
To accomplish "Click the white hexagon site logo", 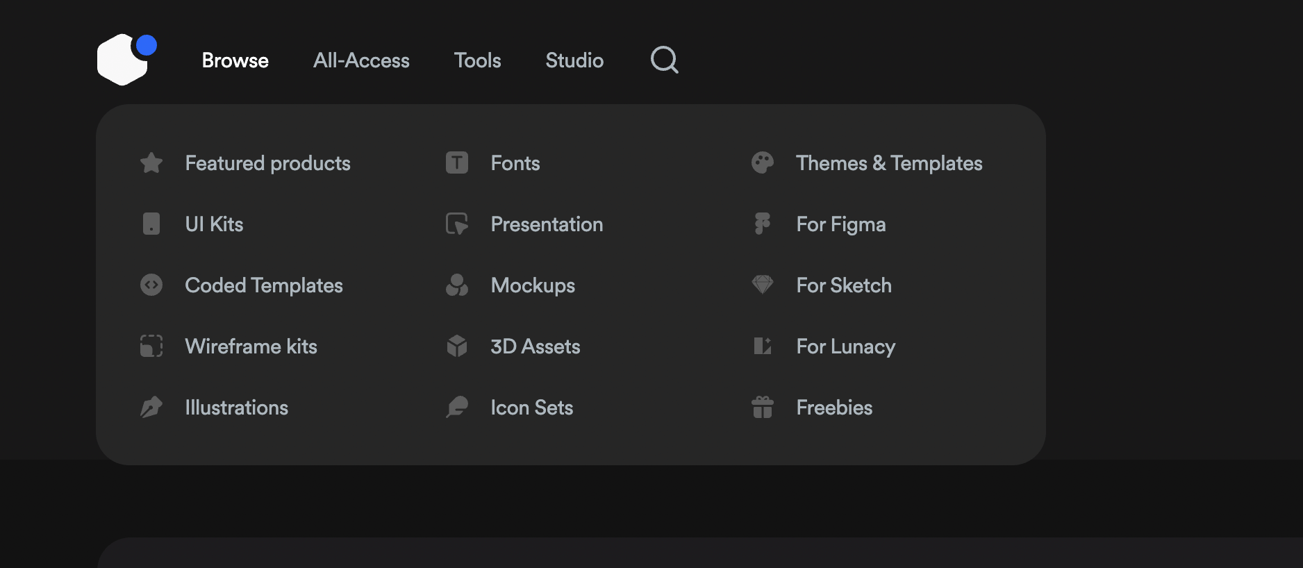I will 123,60.
